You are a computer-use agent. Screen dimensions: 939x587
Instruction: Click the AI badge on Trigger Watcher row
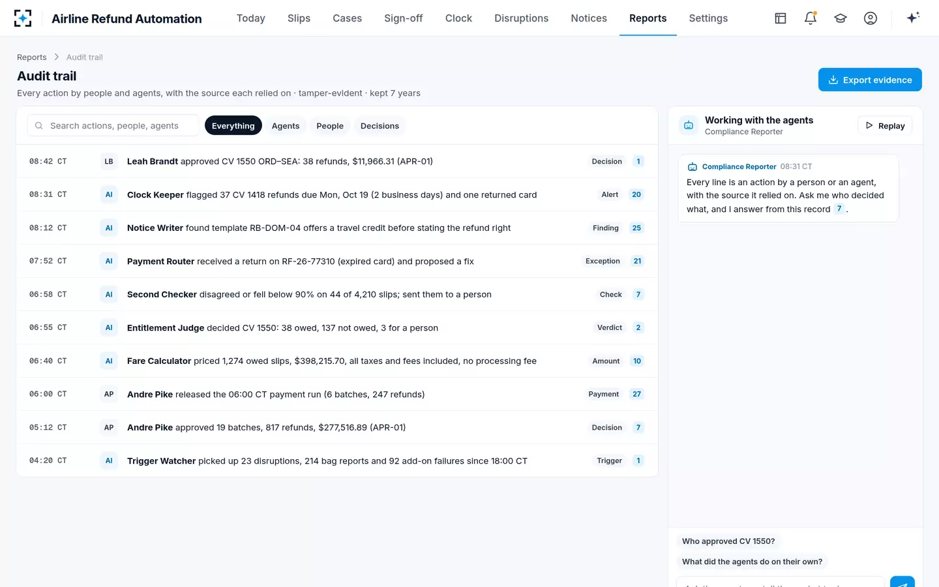pos(109,460)
